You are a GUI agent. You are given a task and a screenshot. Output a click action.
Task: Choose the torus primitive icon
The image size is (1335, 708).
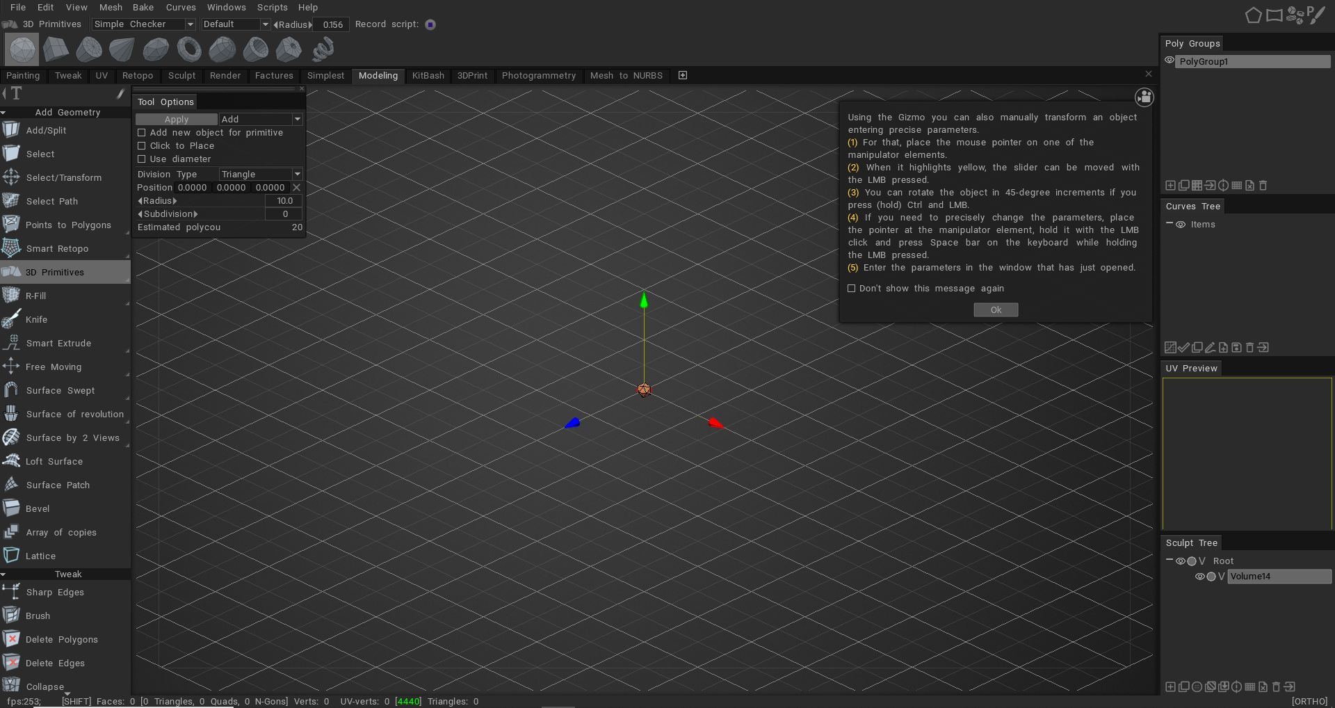click(188, 49)
